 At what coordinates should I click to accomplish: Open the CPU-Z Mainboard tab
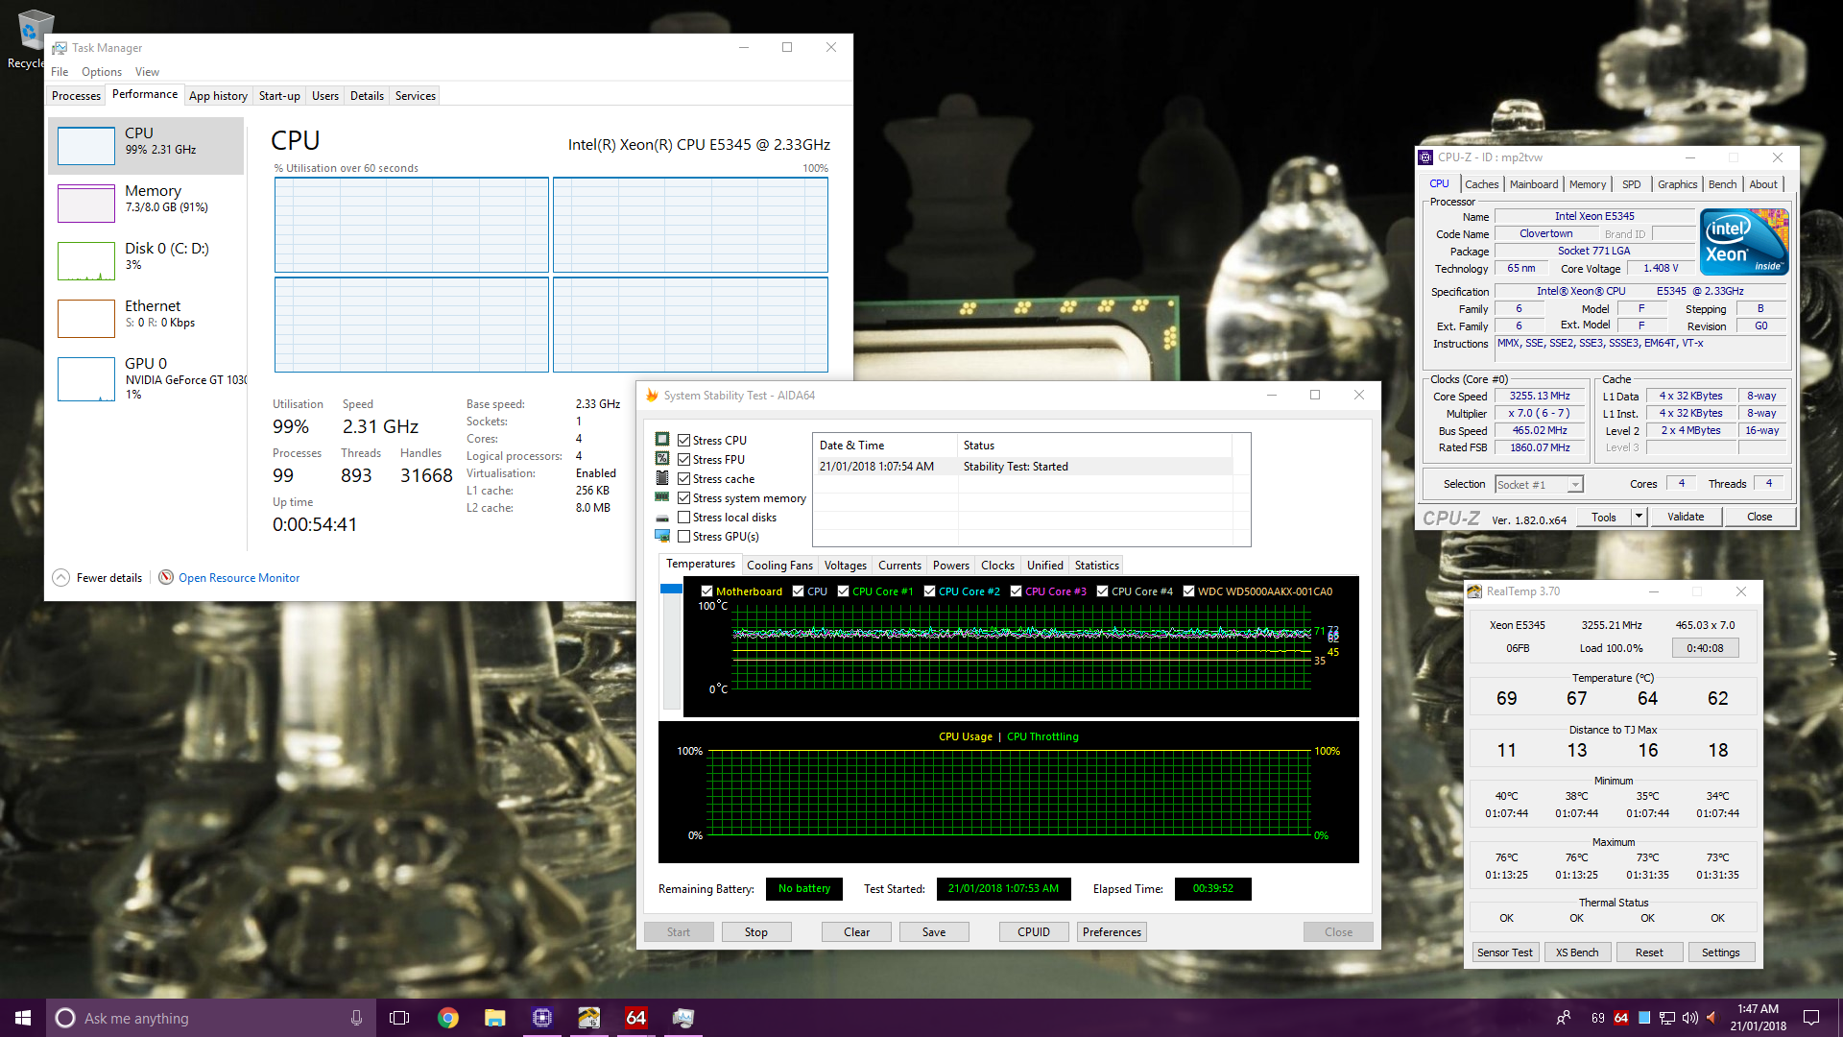pyautogui.click(x=1533, y=184)
